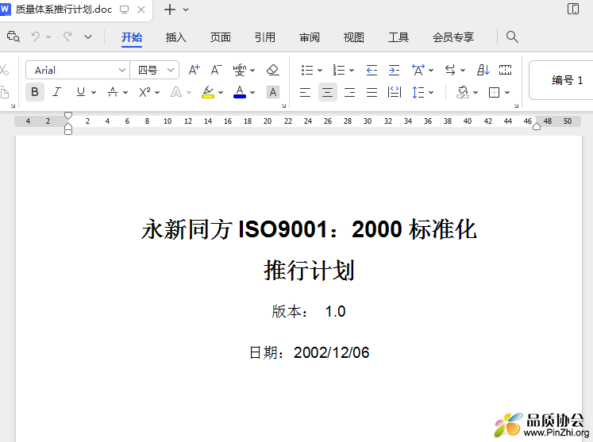593x442 pixels.
Task: Open the search magnifier icon
Action: click(512, 37)
